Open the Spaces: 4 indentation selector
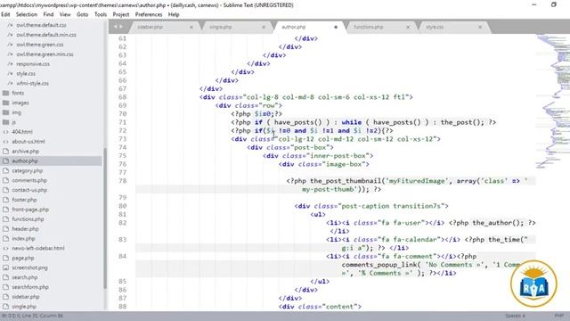The image size is (570, 321). tap(515, 316)
